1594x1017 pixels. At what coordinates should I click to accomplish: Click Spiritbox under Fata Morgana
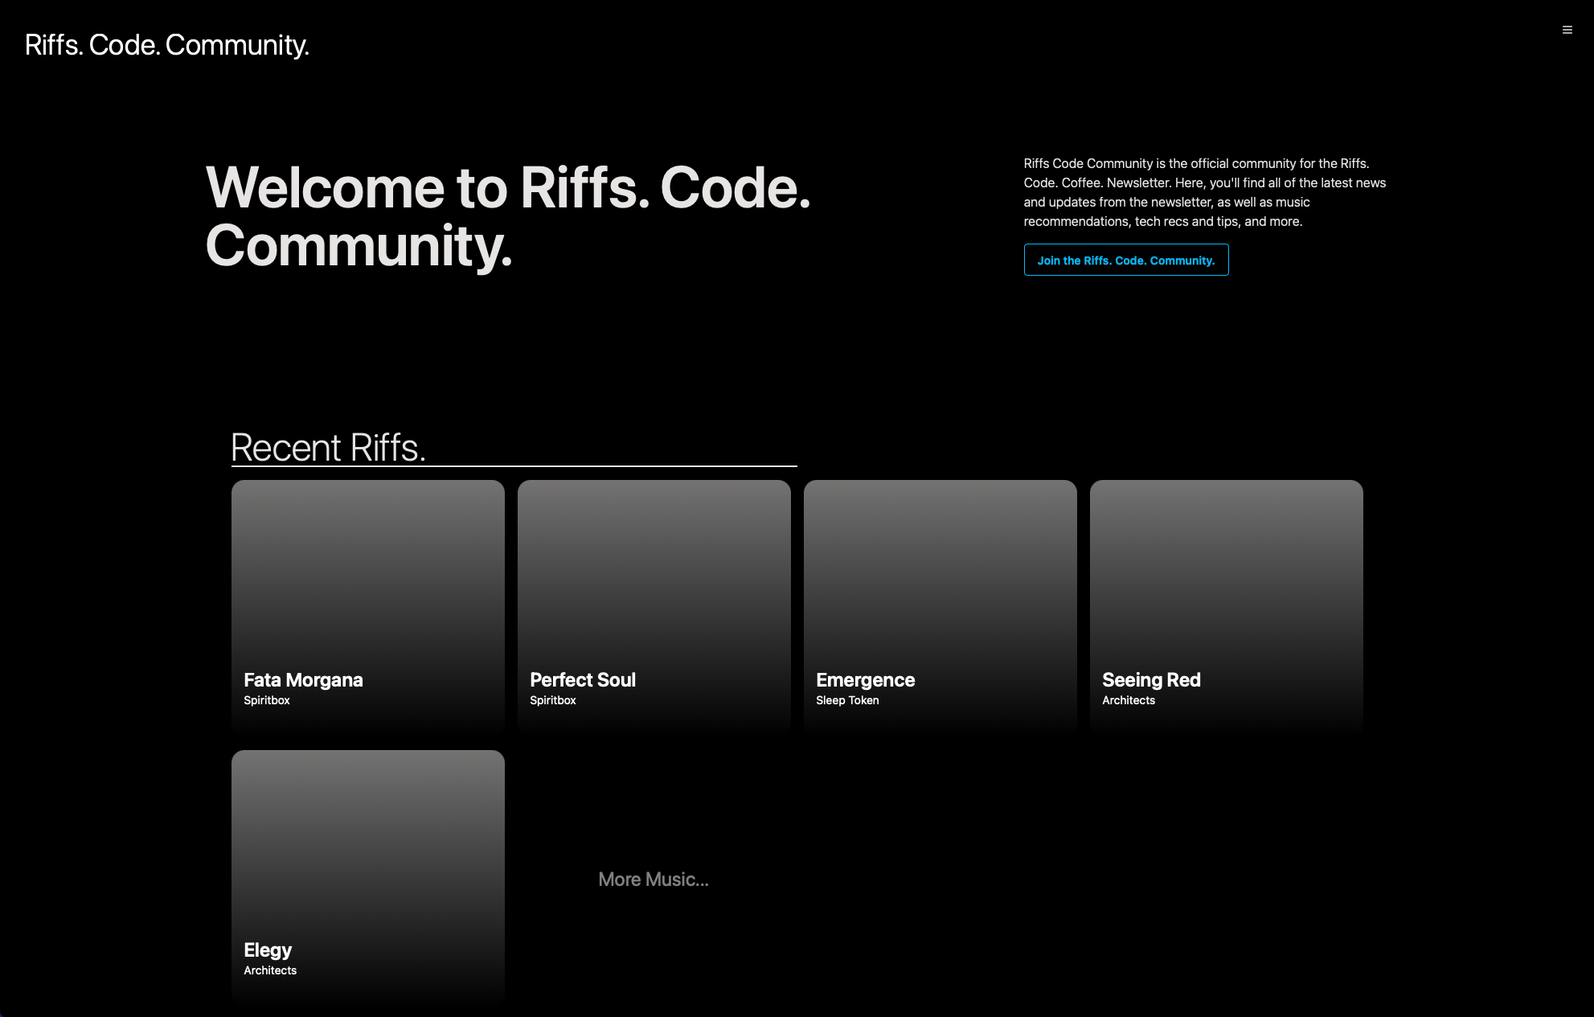[x=267, y=700]
